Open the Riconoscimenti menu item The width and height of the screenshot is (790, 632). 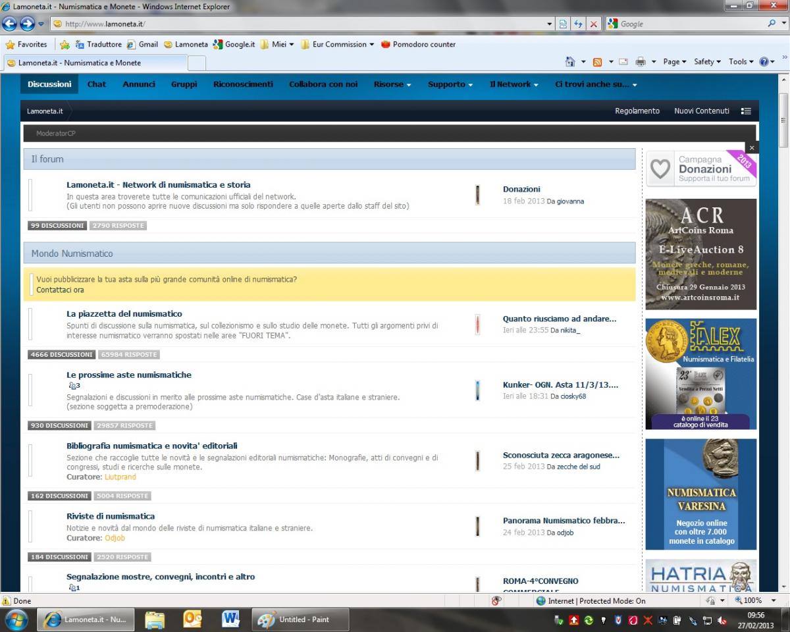pos(243,84)
